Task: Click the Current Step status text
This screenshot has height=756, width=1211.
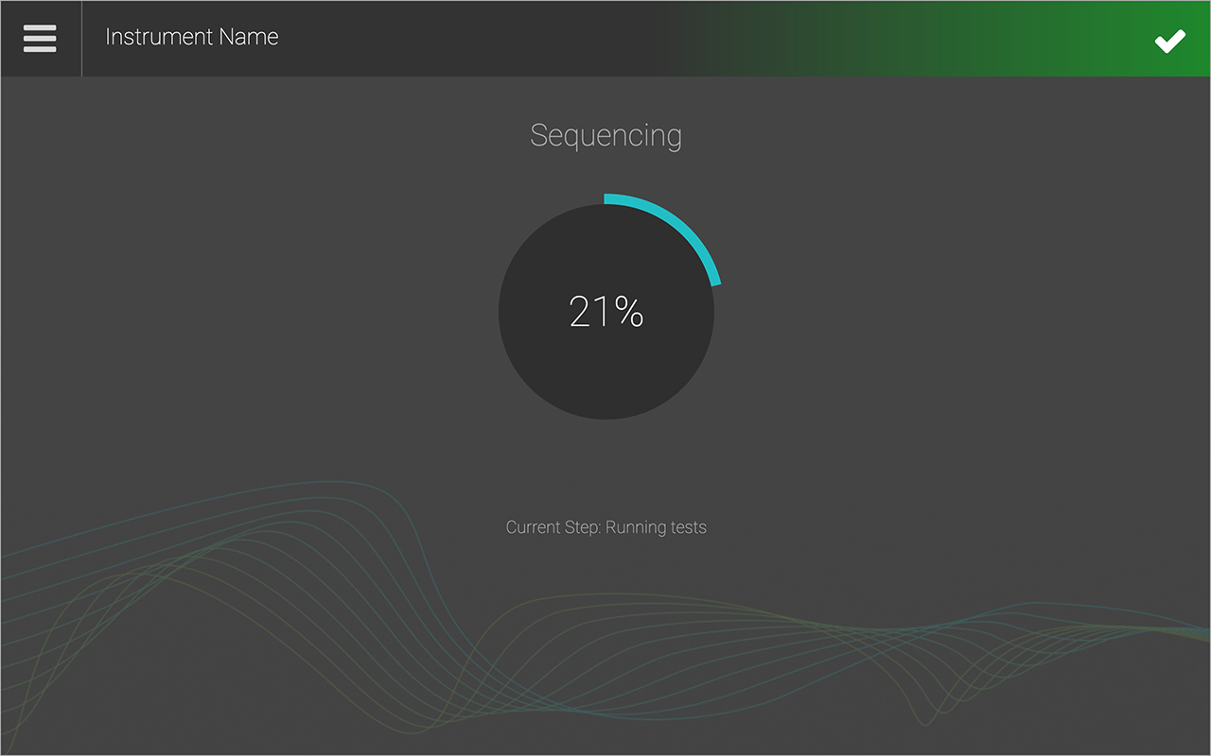Action: (x=605, y=527)
